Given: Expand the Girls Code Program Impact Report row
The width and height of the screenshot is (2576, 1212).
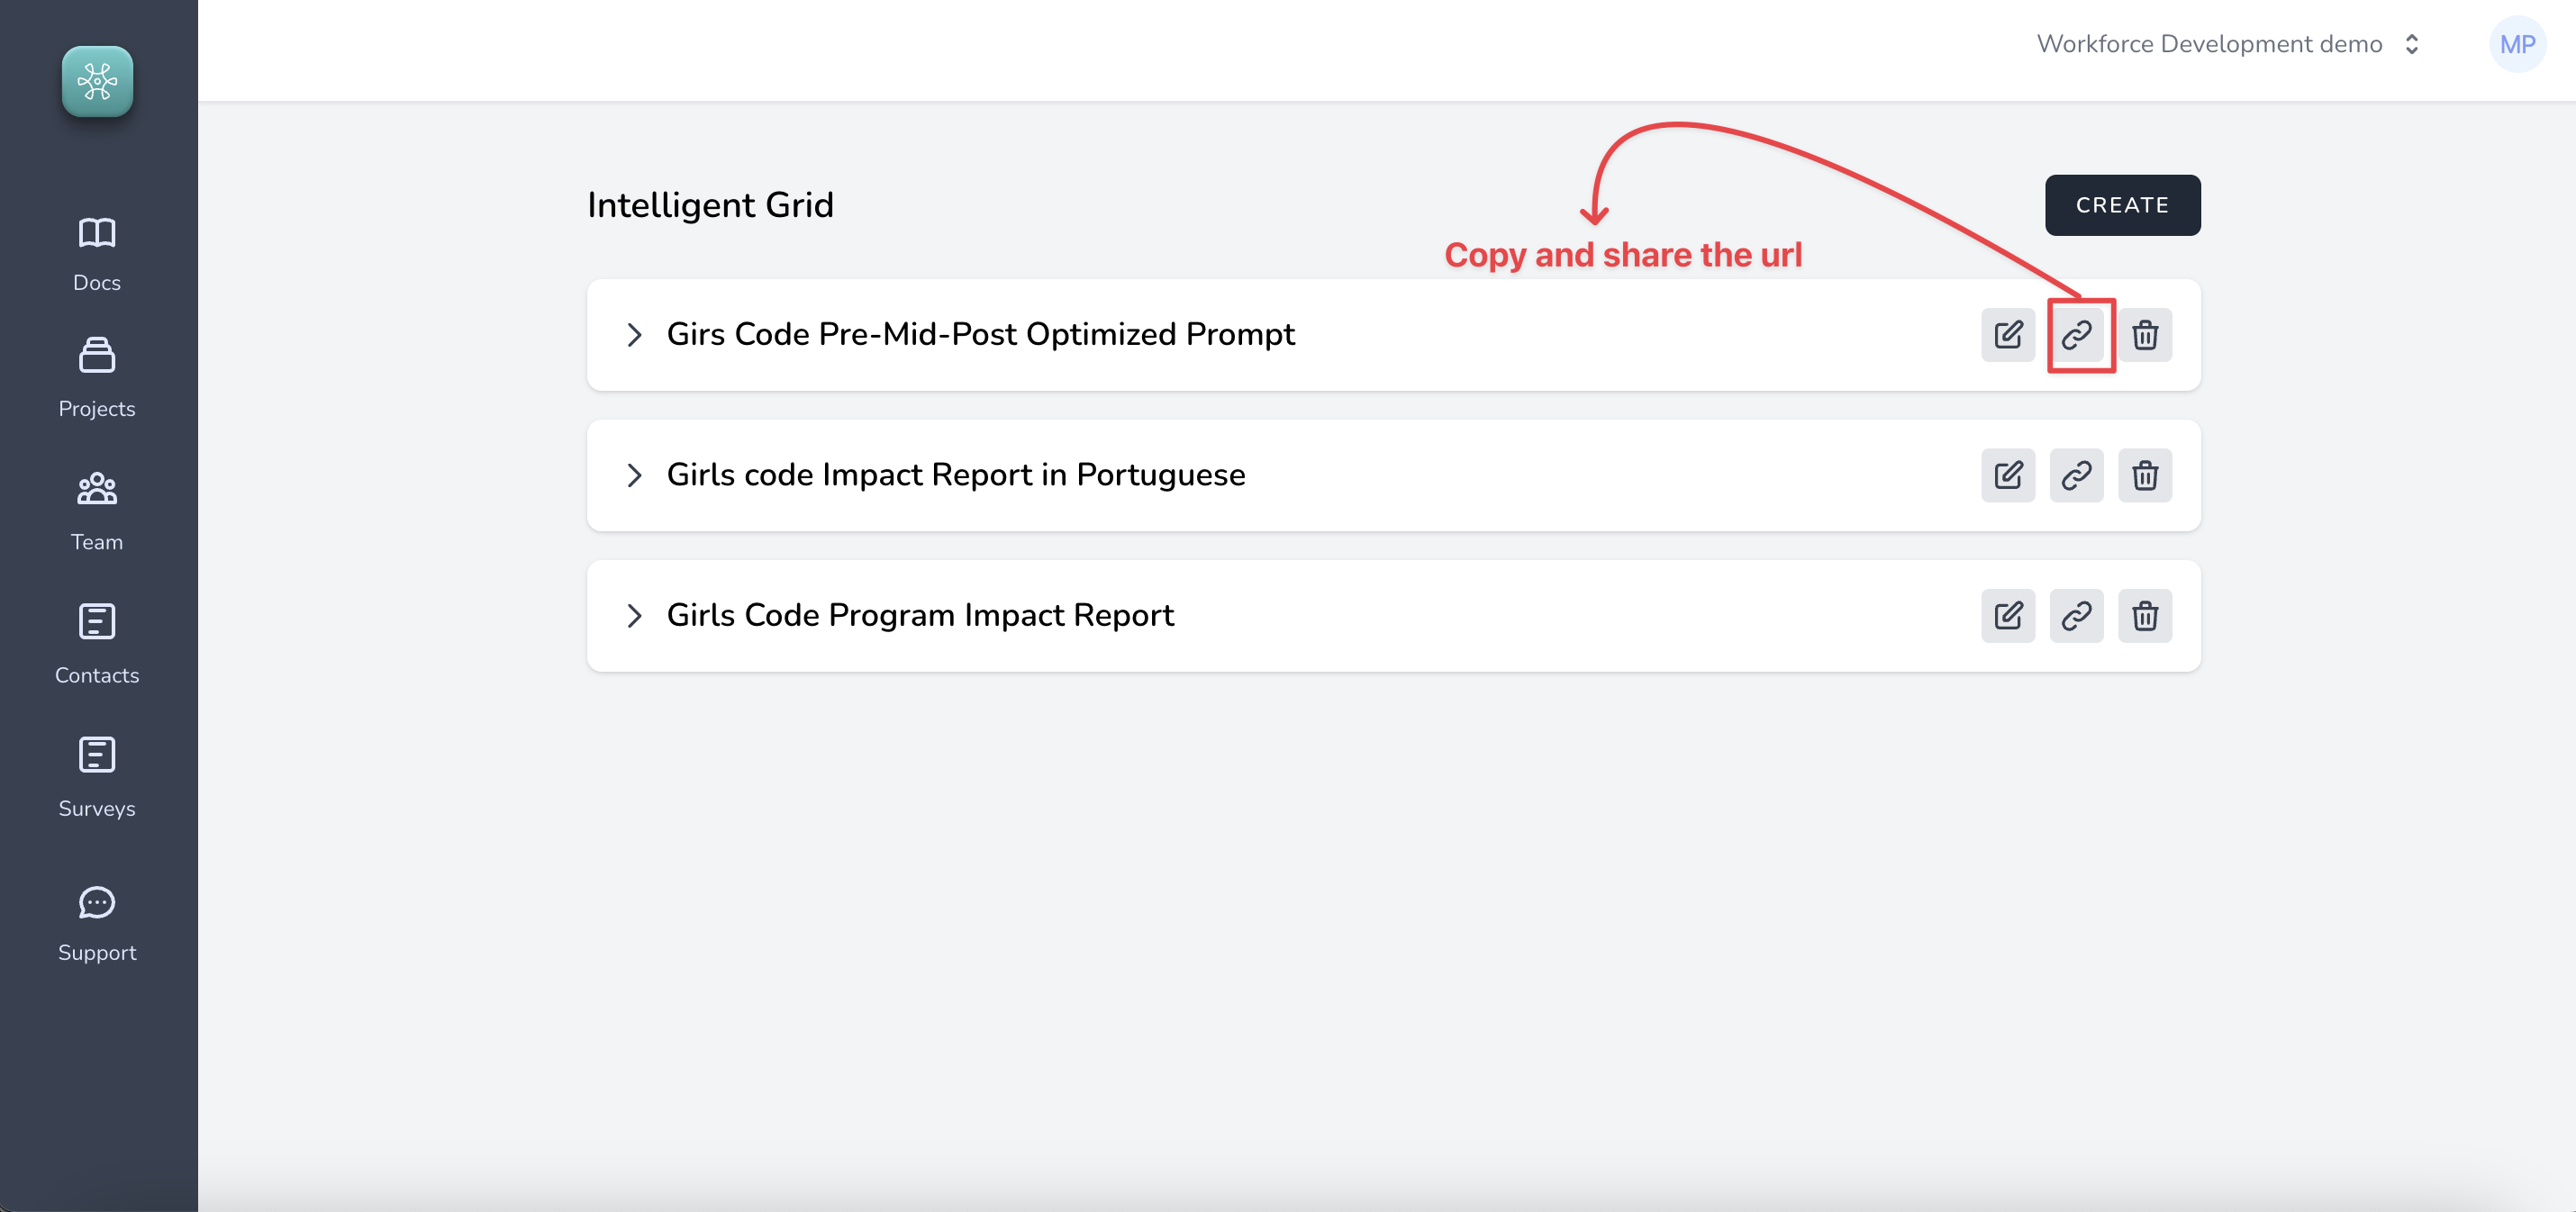Looking at the screenshot, I should pyautogui.click(x=634, y=615).
